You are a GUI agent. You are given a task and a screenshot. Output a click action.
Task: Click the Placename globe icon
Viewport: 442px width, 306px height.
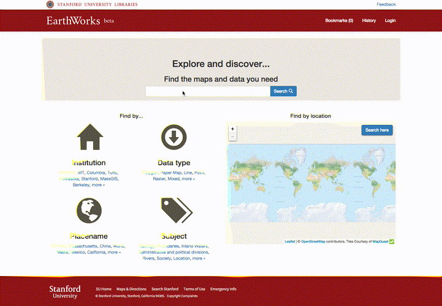pos(90,211)
